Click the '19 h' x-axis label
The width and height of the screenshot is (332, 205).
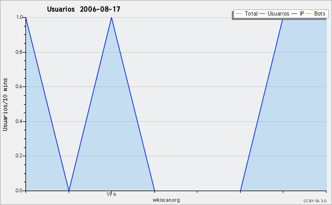[x=111, y=194]
